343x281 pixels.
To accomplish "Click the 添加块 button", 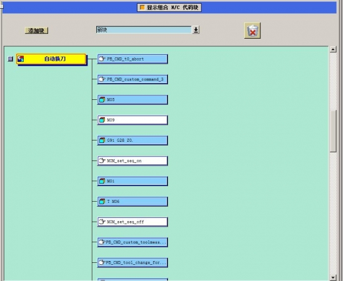I will click(x=36, y=31).
